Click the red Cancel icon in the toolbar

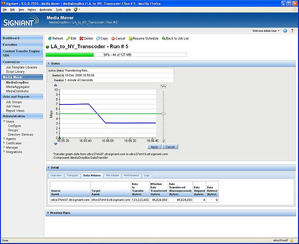tap(113, 39)
